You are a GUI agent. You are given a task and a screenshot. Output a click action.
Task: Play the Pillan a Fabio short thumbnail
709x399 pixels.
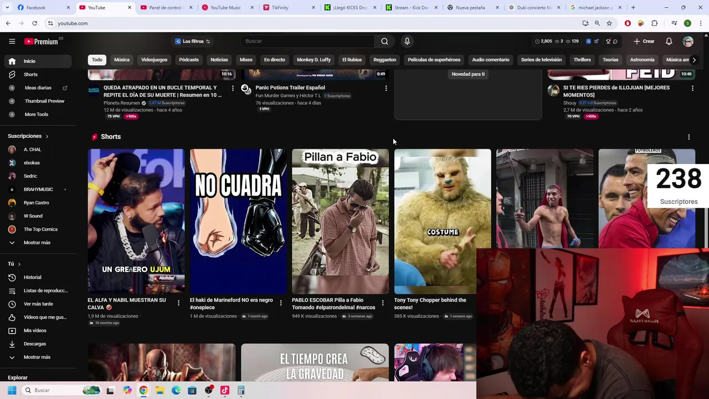340,221
